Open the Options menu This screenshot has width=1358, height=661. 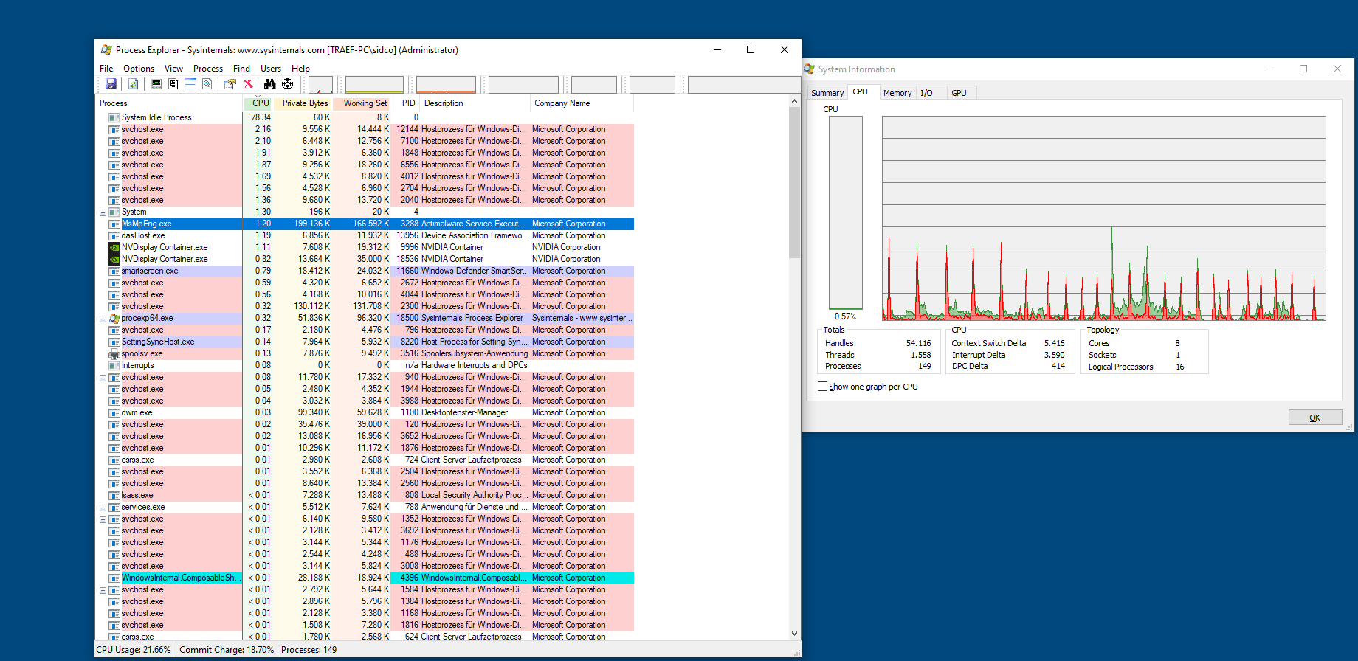(139, 69)
